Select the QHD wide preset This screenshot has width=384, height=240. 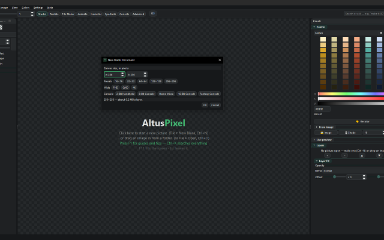click(125, 88)
